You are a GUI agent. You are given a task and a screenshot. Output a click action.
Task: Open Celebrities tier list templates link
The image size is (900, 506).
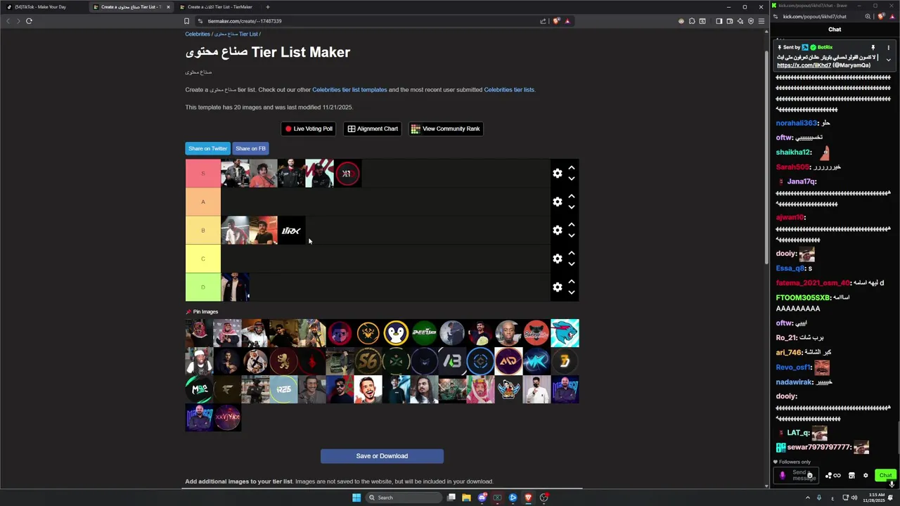click(x=349, y=90)
